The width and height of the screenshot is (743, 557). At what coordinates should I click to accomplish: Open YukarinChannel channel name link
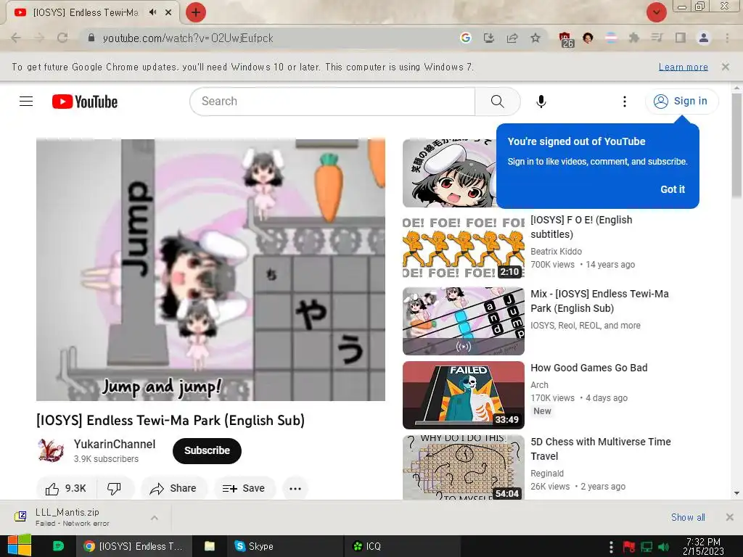coord(115,444)
